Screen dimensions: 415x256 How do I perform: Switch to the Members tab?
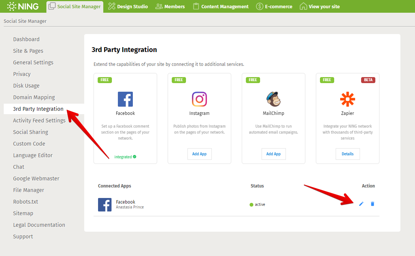[170, 6]
